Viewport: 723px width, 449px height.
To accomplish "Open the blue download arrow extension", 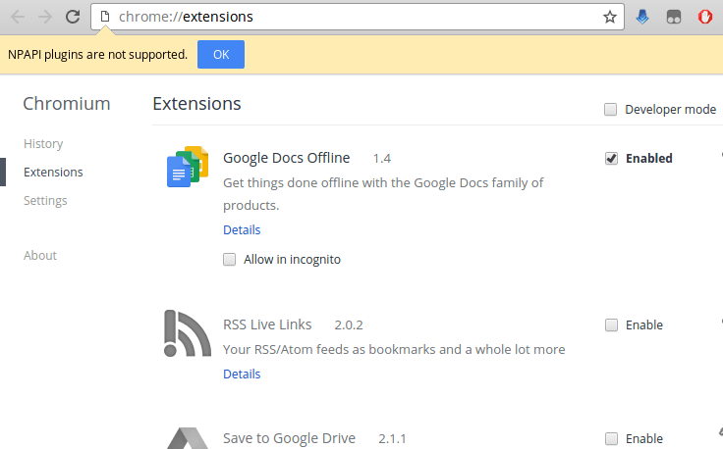I will (641, 17).
